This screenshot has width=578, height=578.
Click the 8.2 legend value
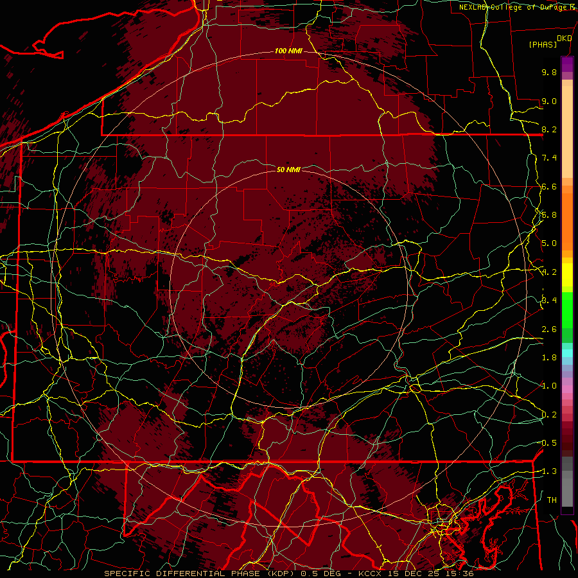tap(549, 129)
